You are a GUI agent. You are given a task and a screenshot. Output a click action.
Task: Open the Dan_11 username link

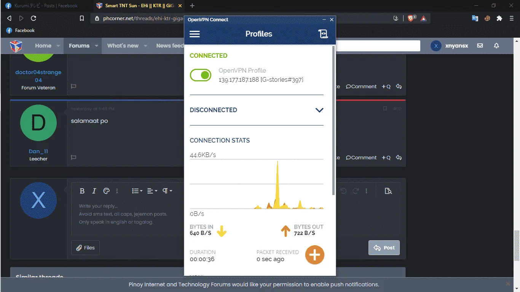pyautogui.click(x=38, y=151)
